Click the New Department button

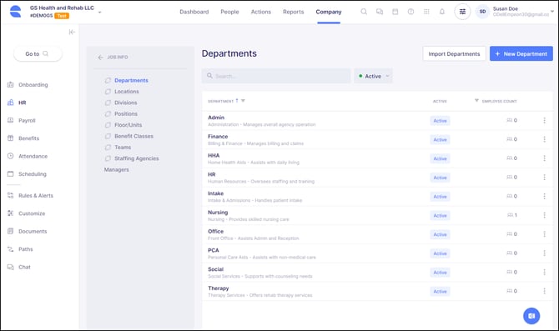click(x=521, y=53)
